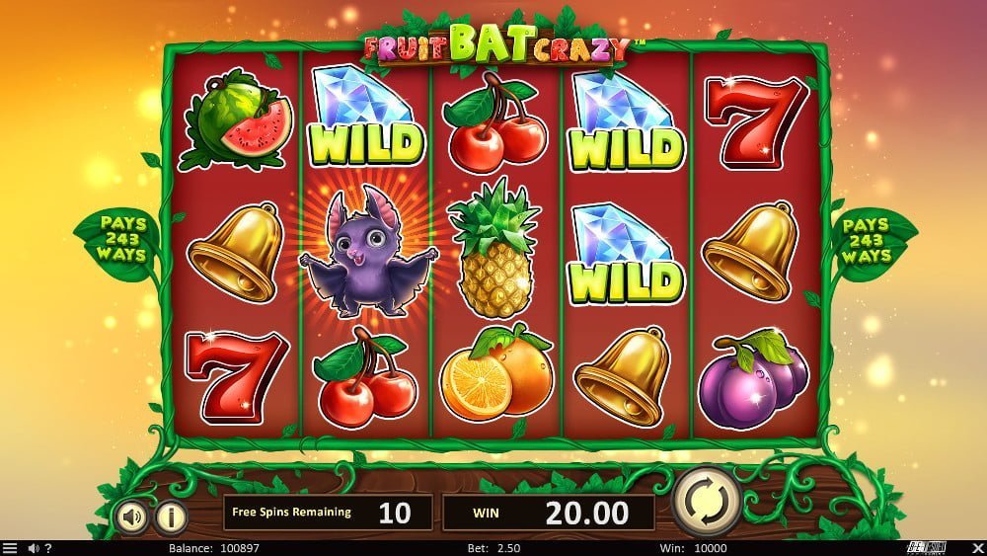Toggle the small speaker icon in the bottom bar
This screenshot has width=987, height=556.
[33, 548]
